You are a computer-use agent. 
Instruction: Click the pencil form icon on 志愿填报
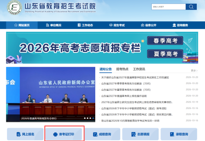tap(133, 134)
